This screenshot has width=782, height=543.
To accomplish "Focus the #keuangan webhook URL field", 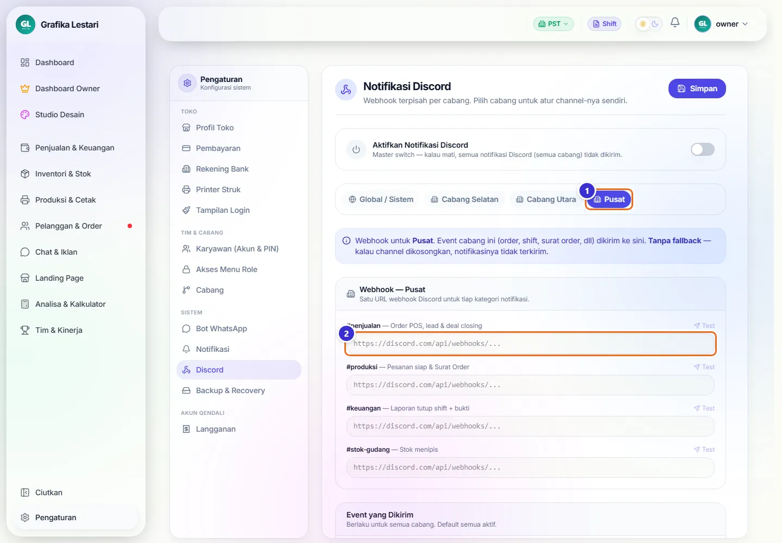I will pyautogui.click(x=531, y=426).
